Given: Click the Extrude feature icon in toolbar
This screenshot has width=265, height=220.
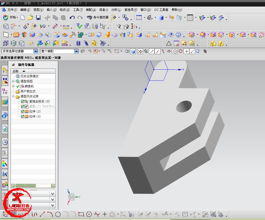Looking at the screenshot, I should click(16, 35).
